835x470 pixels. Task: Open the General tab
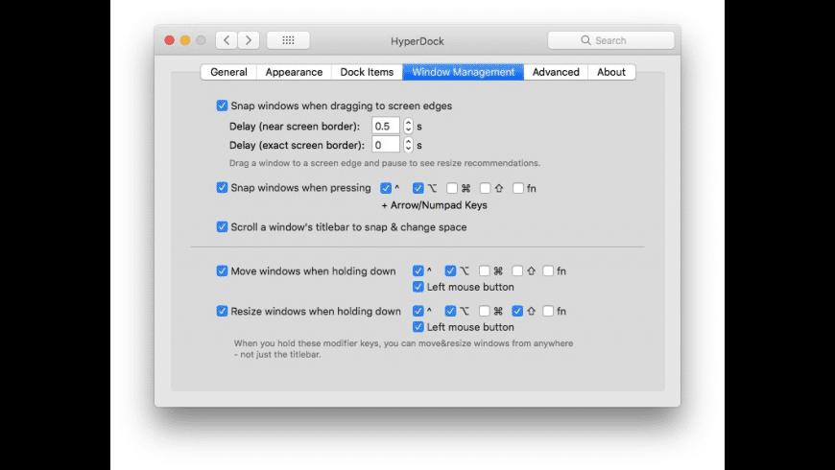click(228, 72)
